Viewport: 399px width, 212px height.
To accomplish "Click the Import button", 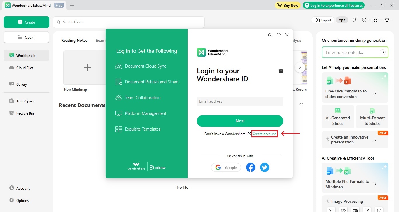I will pos(323,20).
